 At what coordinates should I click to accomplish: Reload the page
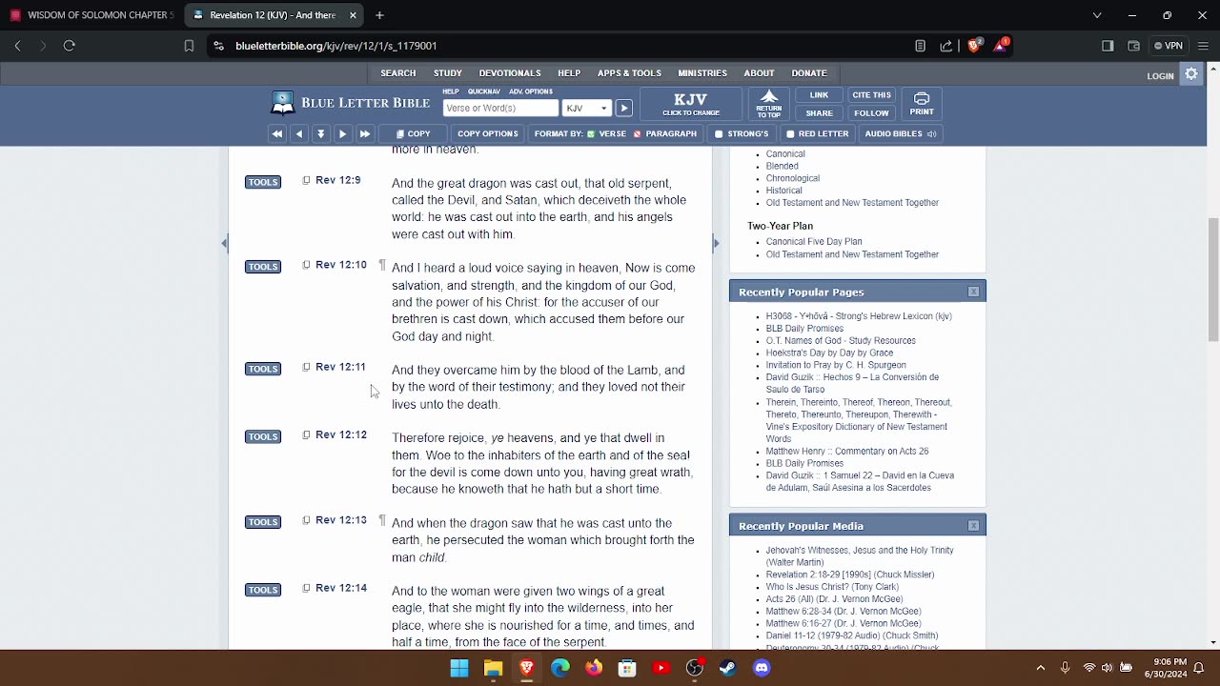[x=69, y=46]
